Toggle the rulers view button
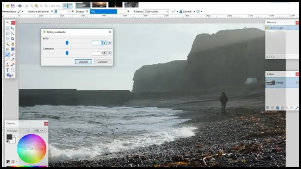Viewport: 301px width, 169px height. [70, 6]
